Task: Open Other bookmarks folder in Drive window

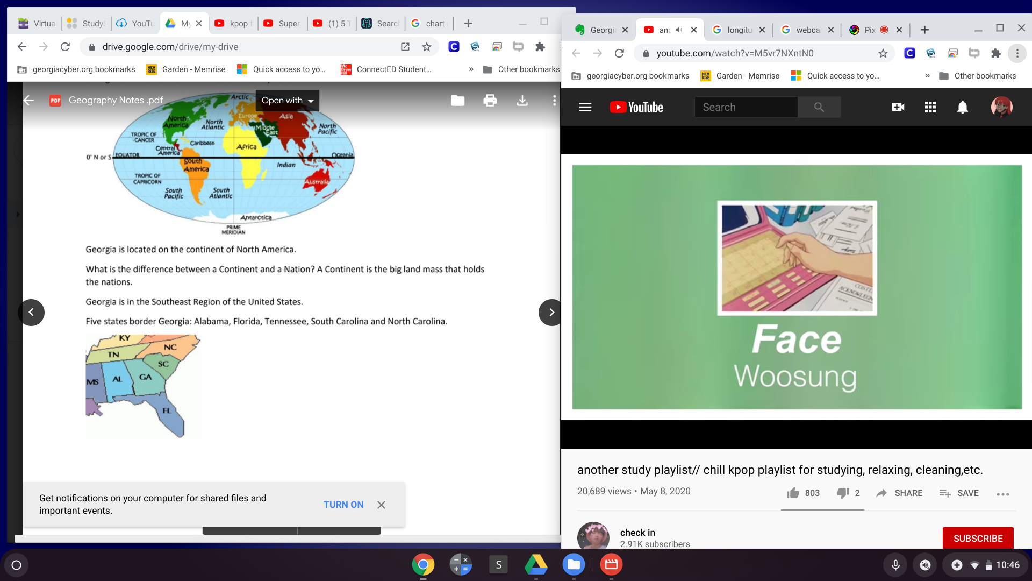Action: (x=521, y=69)
